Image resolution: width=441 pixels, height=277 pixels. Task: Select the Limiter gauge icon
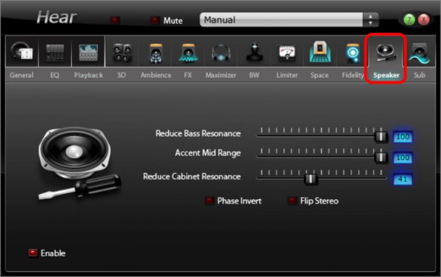click(287, 55)
